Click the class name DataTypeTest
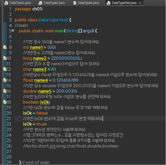 (x=53, y=20)
